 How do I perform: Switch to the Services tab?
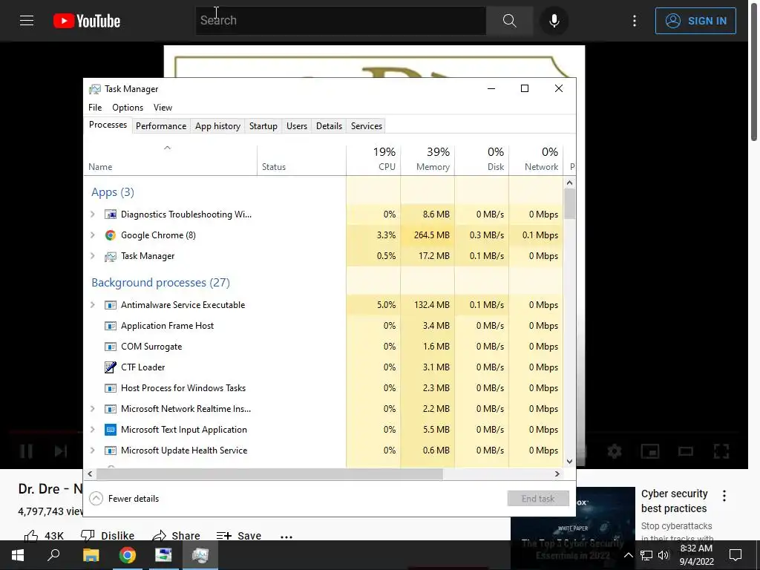tap(367, 126)
